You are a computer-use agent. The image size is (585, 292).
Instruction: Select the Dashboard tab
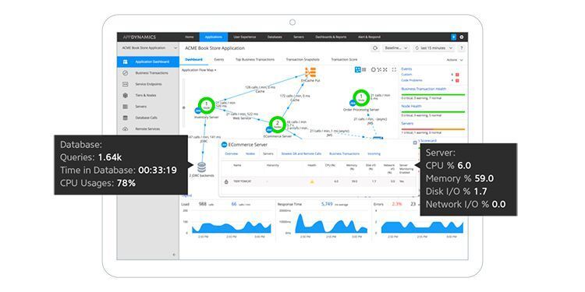tap(193, 60)
